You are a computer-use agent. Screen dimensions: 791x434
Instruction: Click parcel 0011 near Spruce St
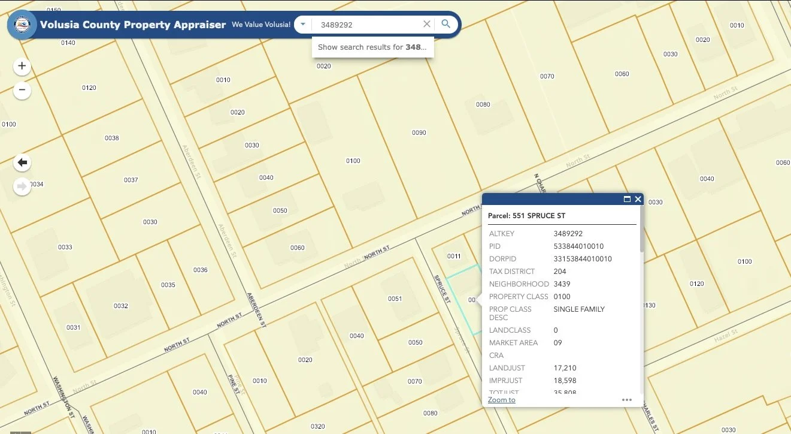454,256
